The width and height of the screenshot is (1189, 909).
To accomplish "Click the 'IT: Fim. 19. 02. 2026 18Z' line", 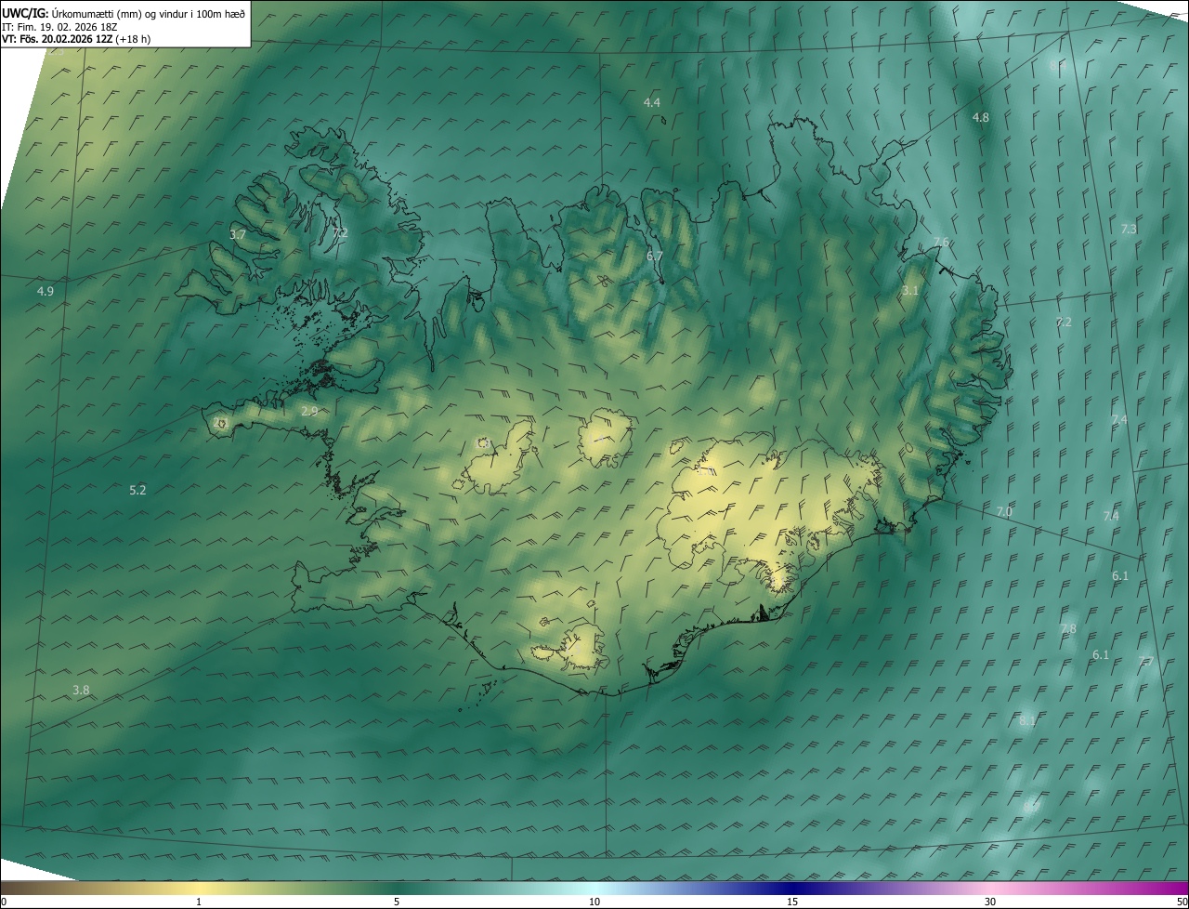I will pos(59,26).
